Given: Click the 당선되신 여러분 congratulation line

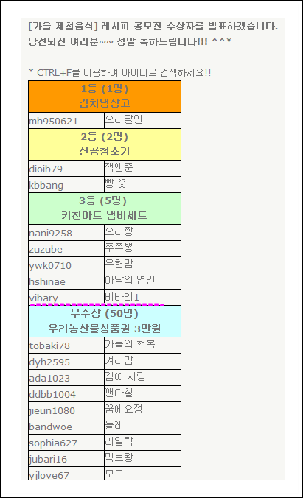Looking at the screenshot, I should pos(130,41).
